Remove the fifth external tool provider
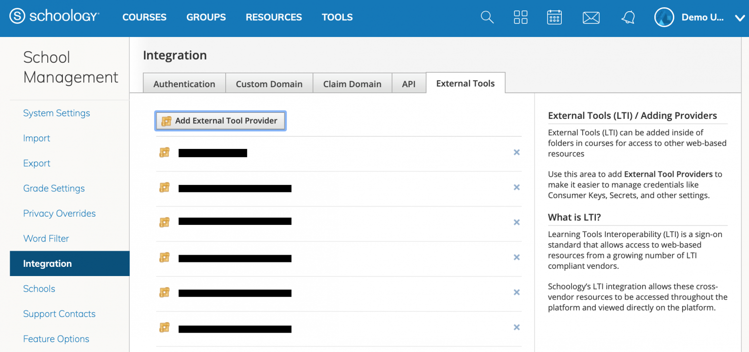Image resolution: width=749 pixels, height=352 pixels. [517, 293]
